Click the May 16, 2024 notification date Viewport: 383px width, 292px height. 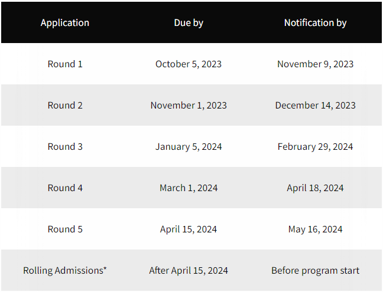pyautogui.click(x=316, y=229)
